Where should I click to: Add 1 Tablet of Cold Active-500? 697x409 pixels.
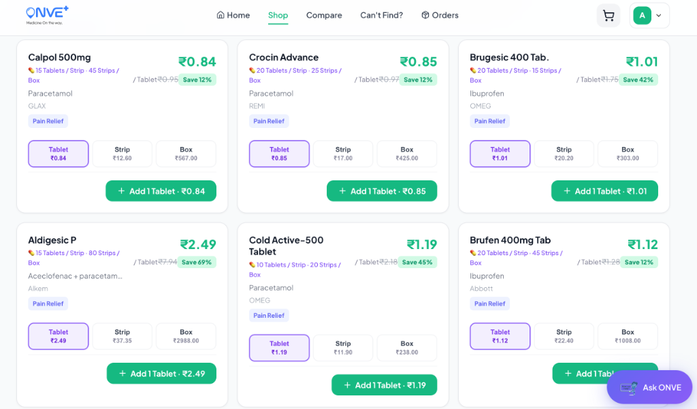(384, 385)
